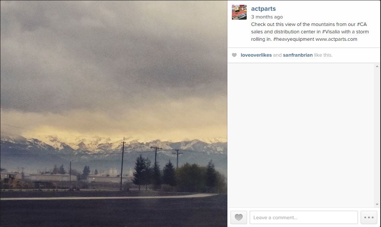
Task: Click the heart like button
Action: coord(239,217)
